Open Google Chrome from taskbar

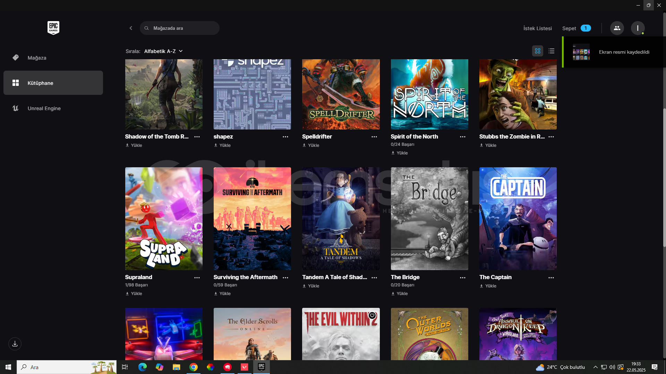[x=193, y=367]
